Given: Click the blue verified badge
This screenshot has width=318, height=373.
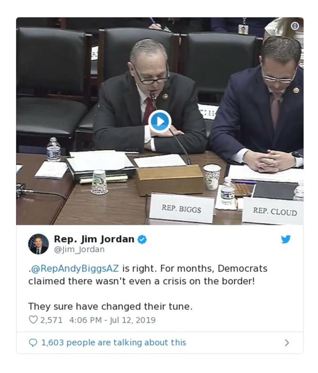Looking at the screenshot, I should 142,239.
